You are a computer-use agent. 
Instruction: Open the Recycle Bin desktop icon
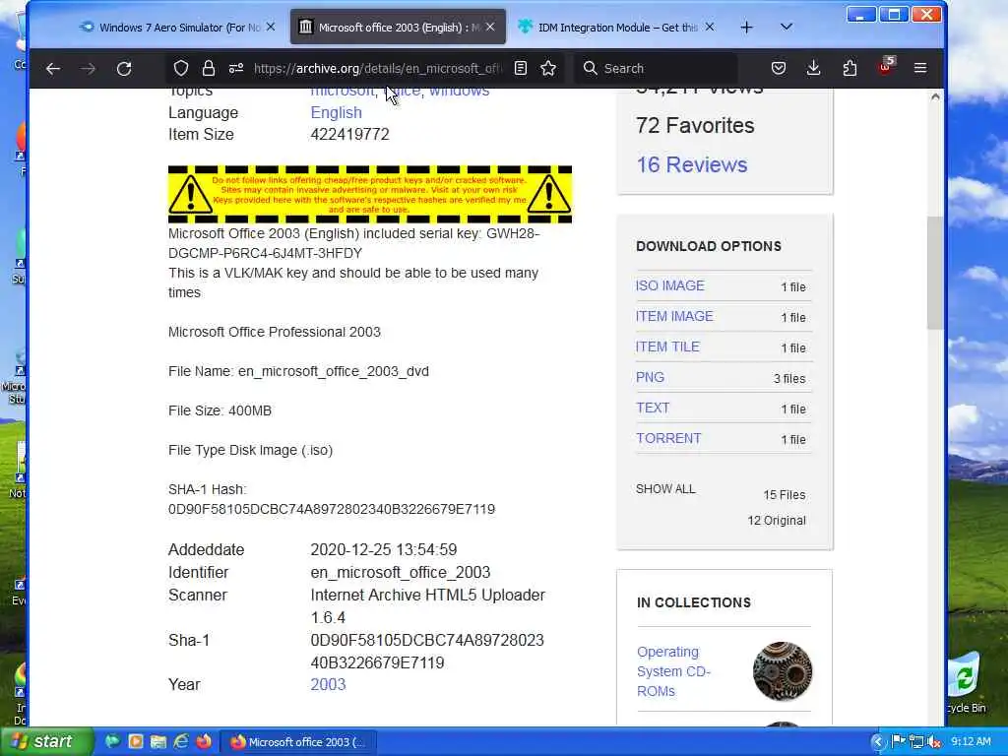point(966,683)
